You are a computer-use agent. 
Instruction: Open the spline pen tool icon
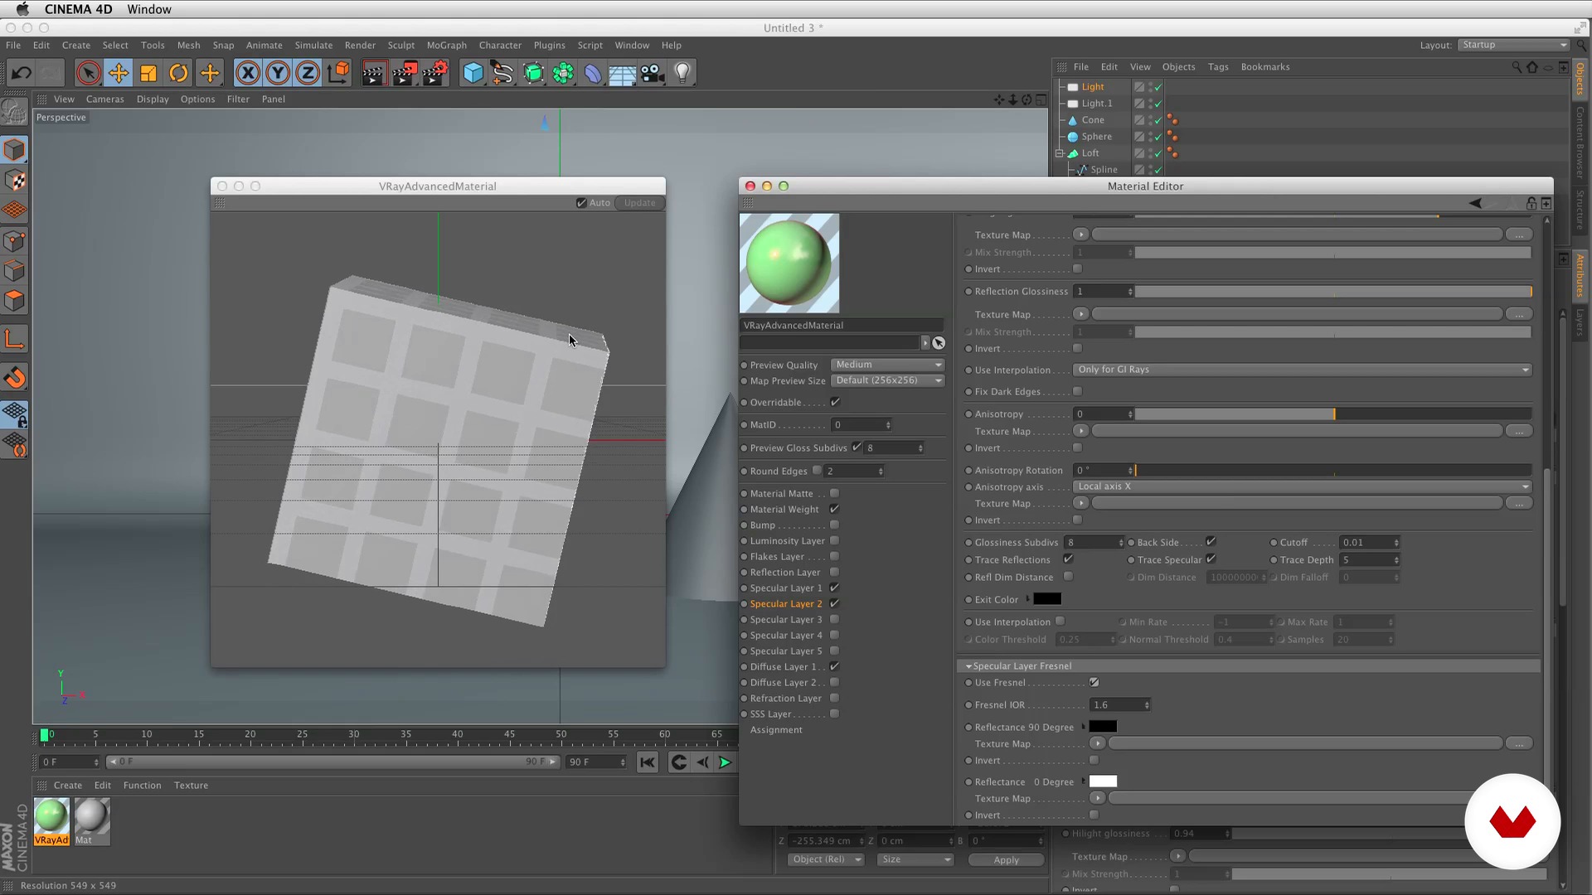click(502, 73)
